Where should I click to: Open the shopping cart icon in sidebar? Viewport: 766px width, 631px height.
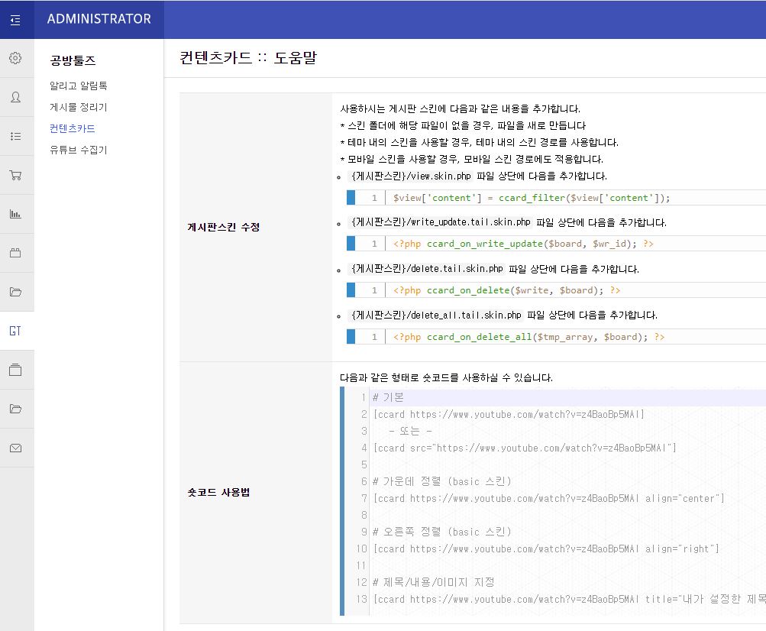pos(17,174)
